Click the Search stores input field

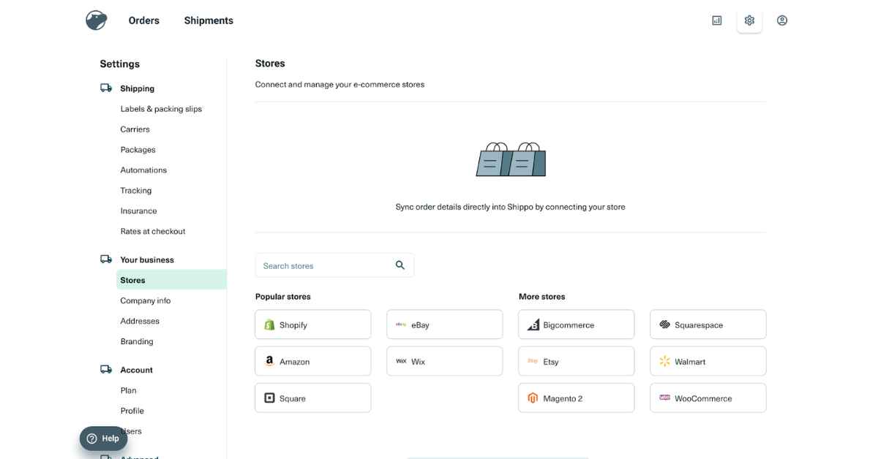pos(322,265)
